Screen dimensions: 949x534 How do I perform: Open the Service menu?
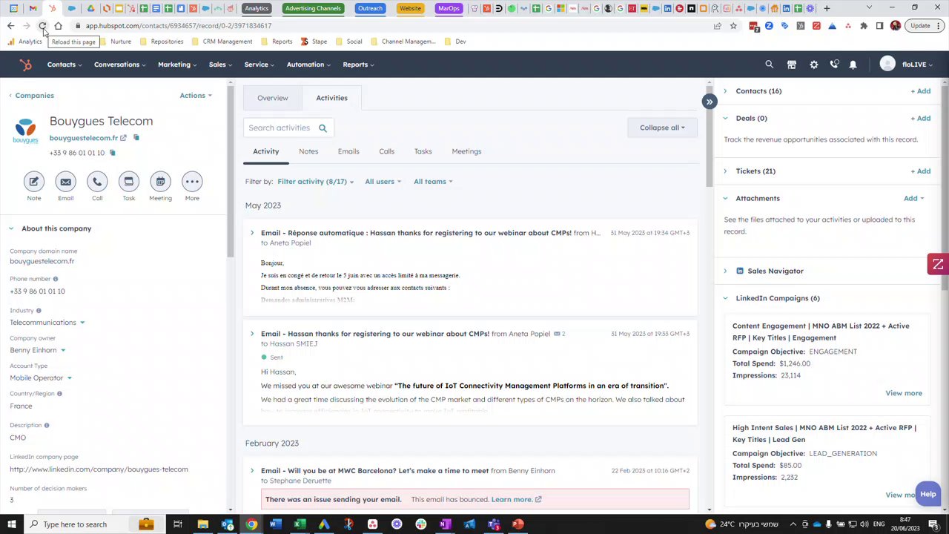point(259,65)
